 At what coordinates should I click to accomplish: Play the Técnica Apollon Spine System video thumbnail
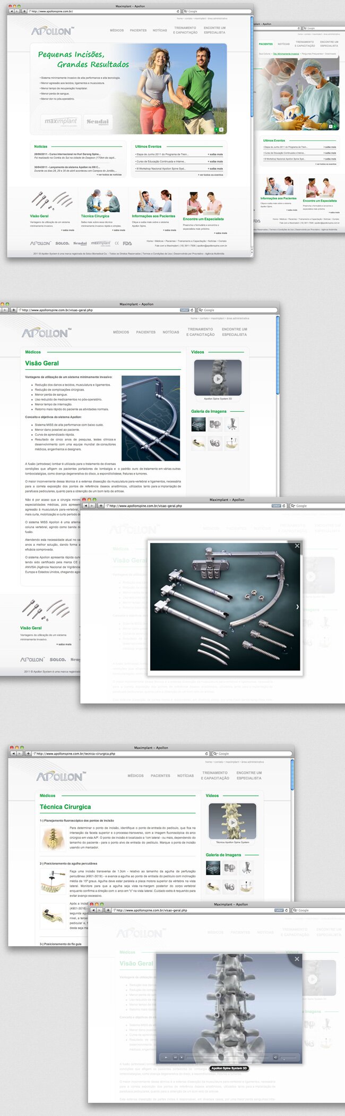232,822
